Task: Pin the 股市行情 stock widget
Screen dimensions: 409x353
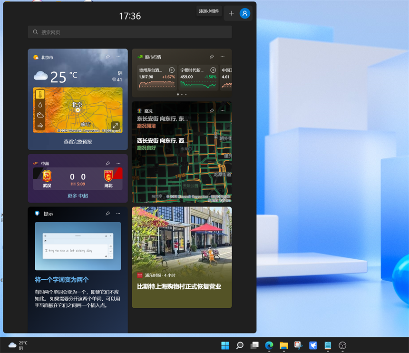Action: pyautogui.click(x=212, y=57)
